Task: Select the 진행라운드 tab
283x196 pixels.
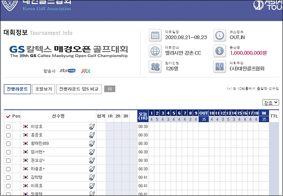Action: click(x=17, y=89)
